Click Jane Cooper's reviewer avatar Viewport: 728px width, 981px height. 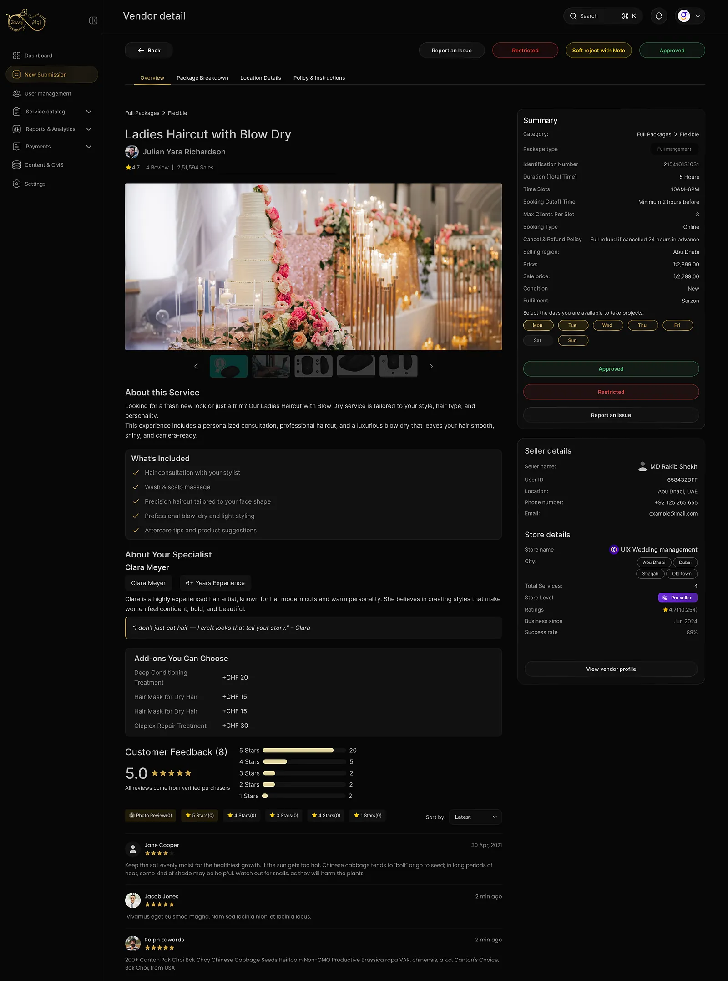pos(133,849)
